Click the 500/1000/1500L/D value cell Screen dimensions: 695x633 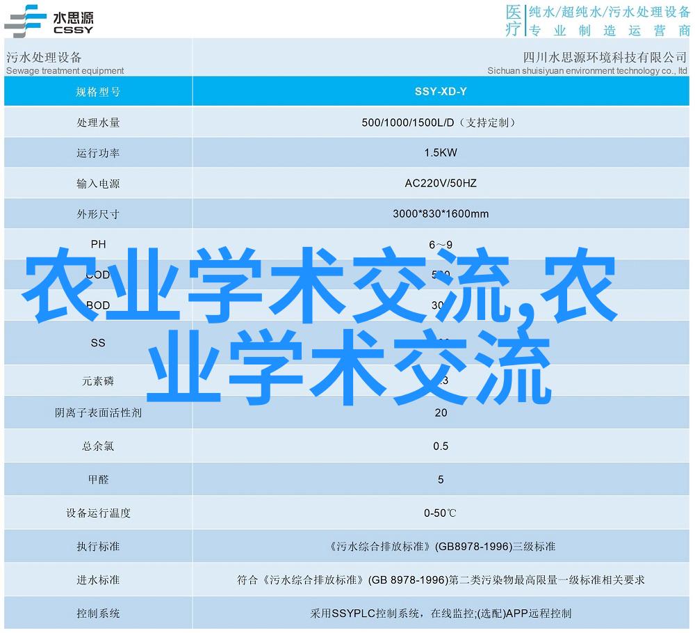click(441, 122)
